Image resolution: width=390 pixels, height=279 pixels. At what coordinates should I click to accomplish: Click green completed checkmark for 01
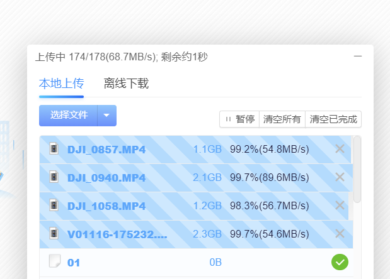tap(340, 262)
